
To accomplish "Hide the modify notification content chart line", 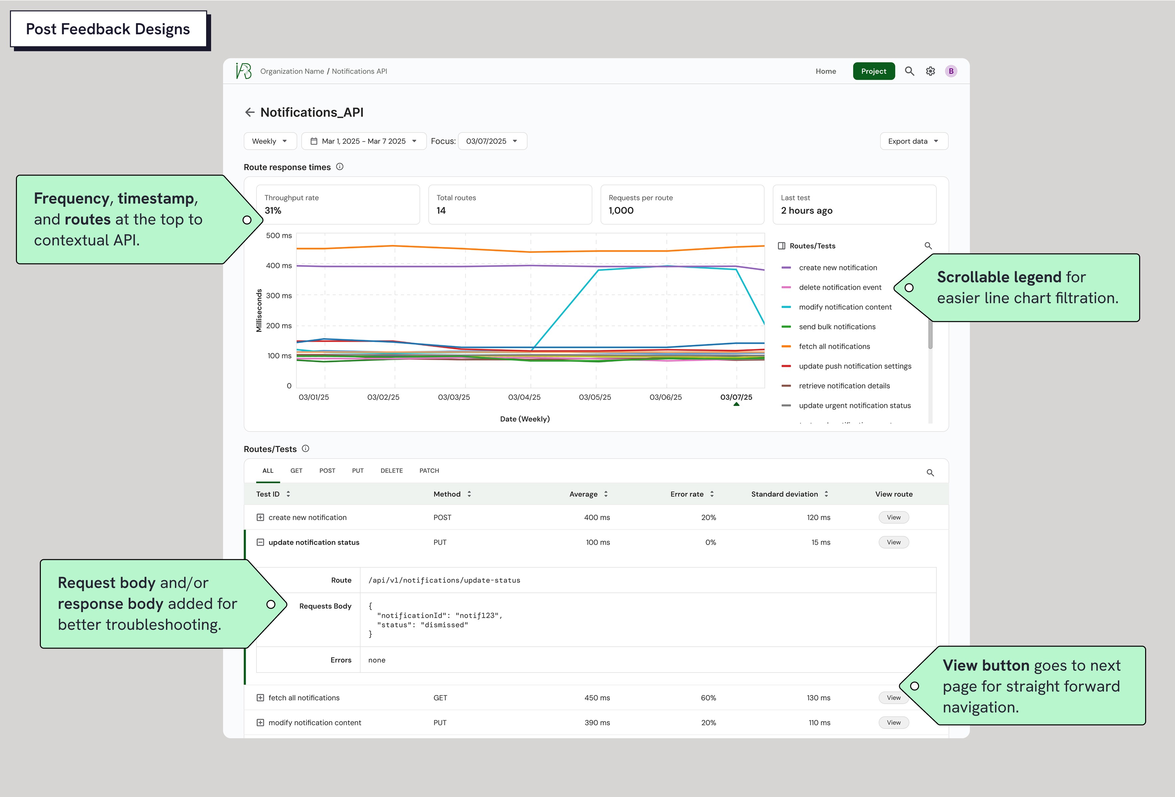I will point(845,307).
